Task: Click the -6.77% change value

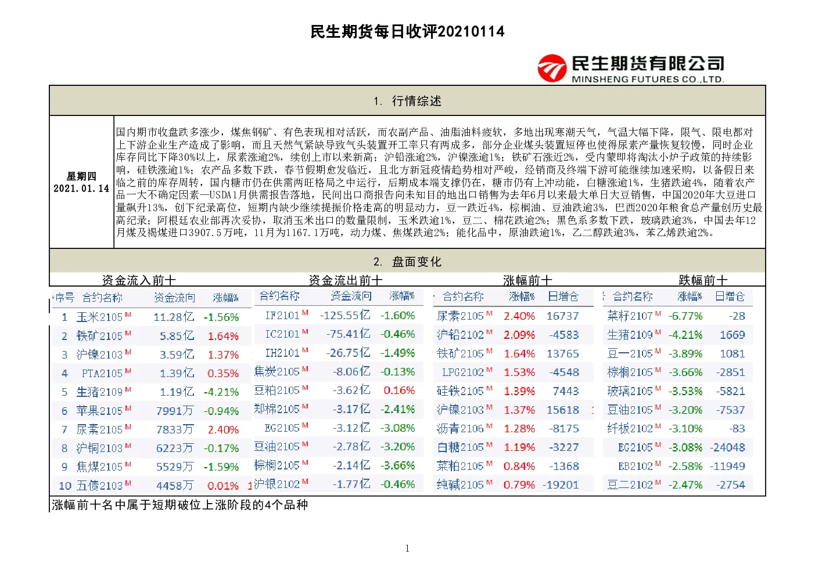Action: coord(685,316)
